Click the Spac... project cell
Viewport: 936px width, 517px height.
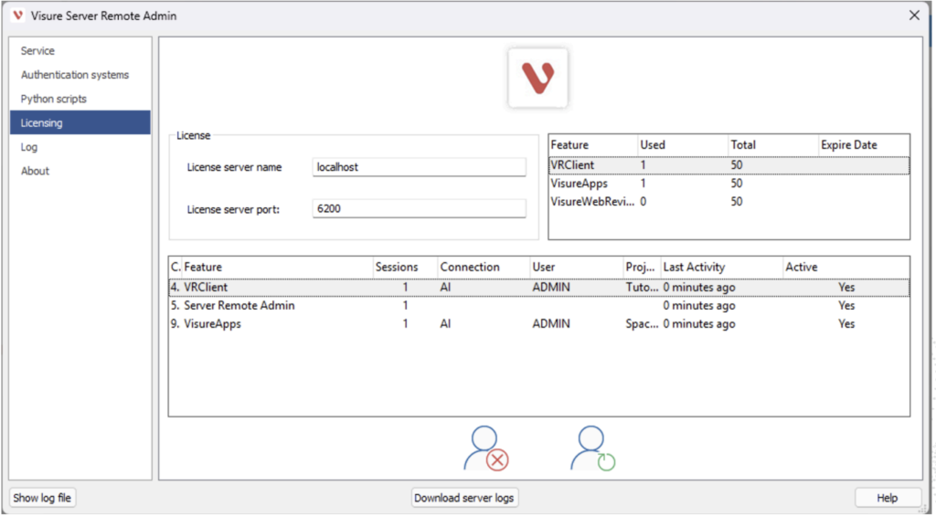[643, 323]
